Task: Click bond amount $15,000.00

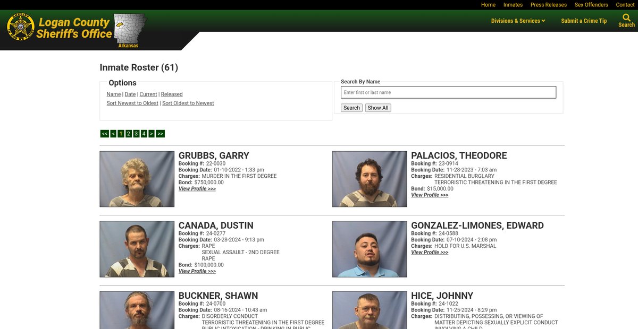Action: [x=440, y=189]
